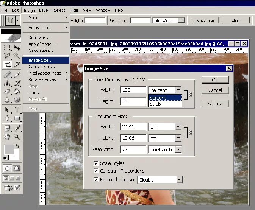Click Cancel in the Image Size dialog

[215, 90]
